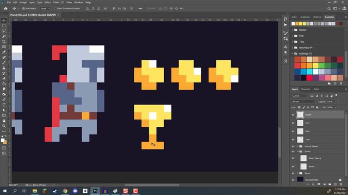Click Add layer style fx icon

(x=313, y=184)
